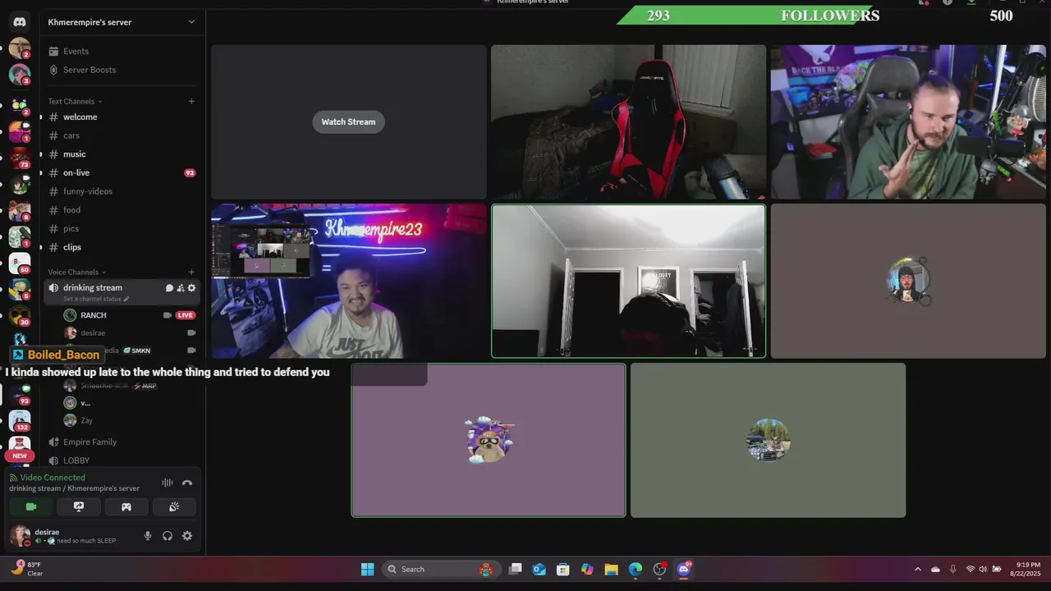This screenshot has width=1051, height=591.
Task: Open chat for drinking stream channel
Action: tap(169, 288)
